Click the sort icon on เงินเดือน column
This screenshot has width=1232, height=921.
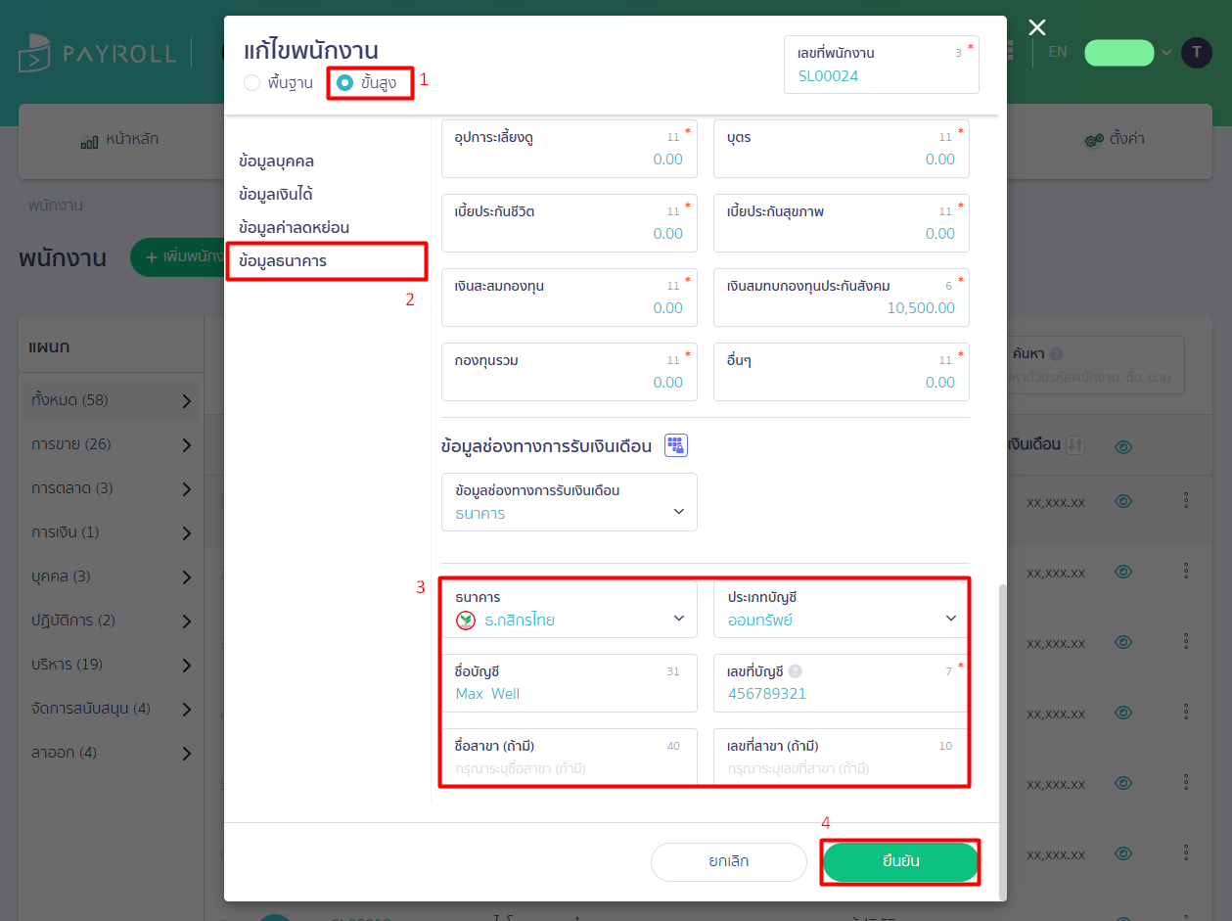[x=1075, y=444]
